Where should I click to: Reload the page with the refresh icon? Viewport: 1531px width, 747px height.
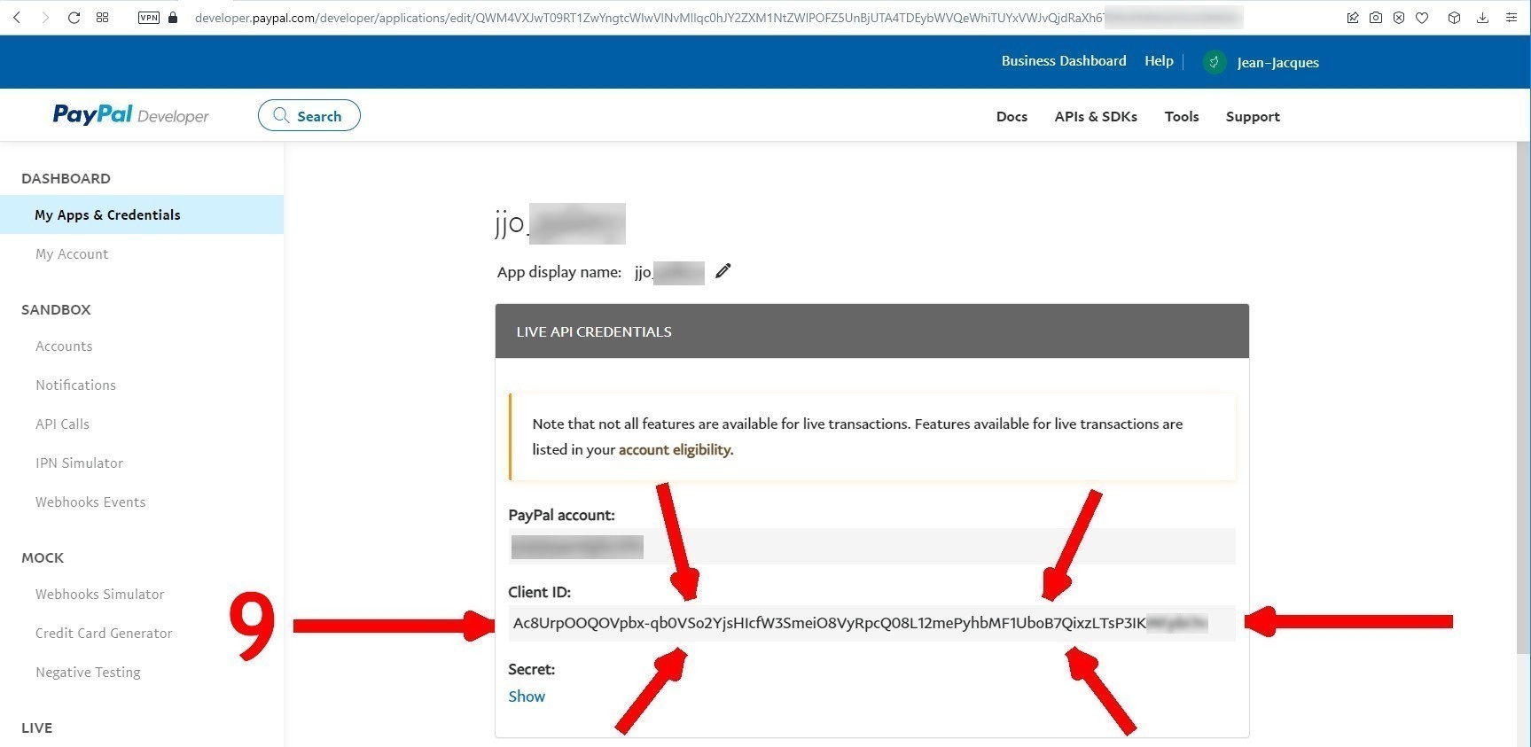coord(74,18)
